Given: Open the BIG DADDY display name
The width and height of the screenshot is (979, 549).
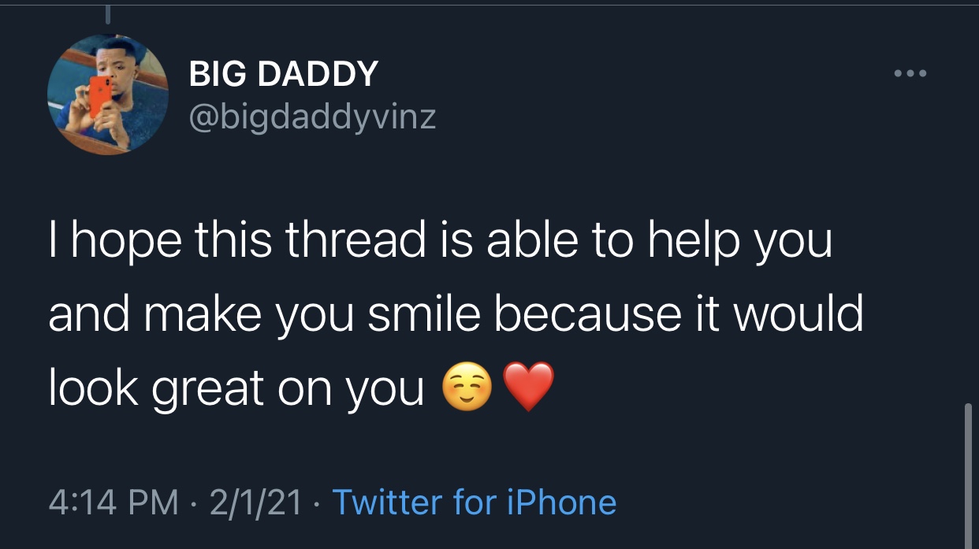Looking at the screenshot, I should click(284, 75).
